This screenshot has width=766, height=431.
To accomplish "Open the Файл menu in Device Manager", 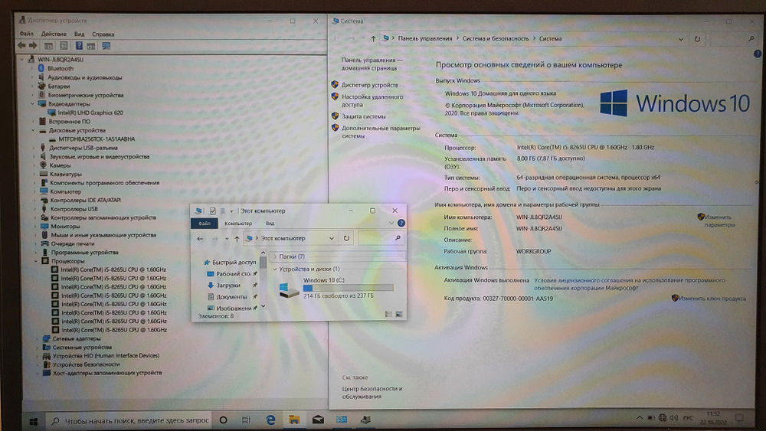I will point(26,34).
